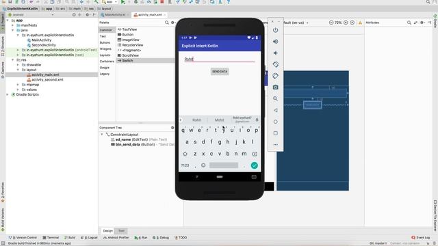Image resolution: width=438 pixels, height=246 pixels.
Task: Switch to the Design tab
Action: point(108,231)
